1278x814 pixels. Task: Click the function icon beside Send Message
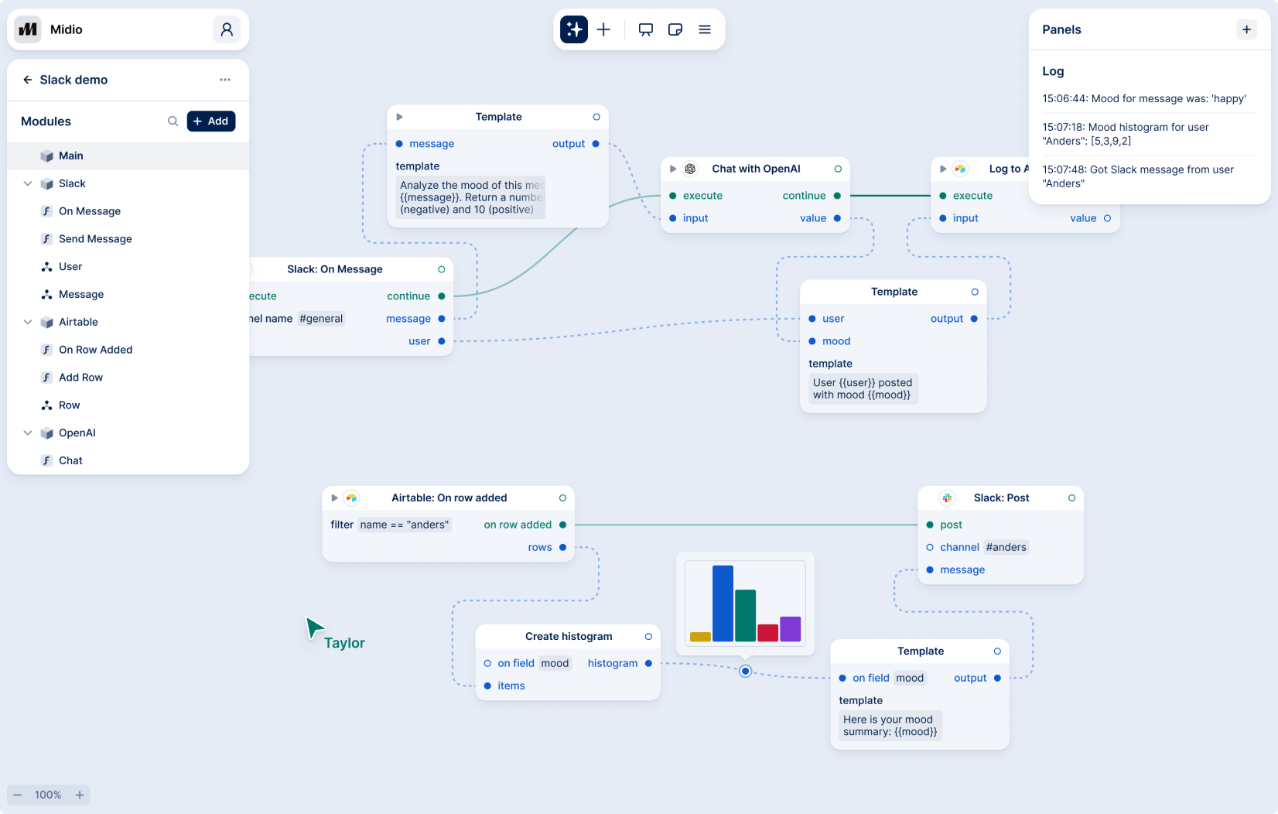click(46, 239)
